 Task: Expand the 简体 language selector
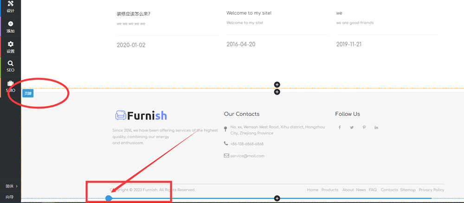coord(11,186)
